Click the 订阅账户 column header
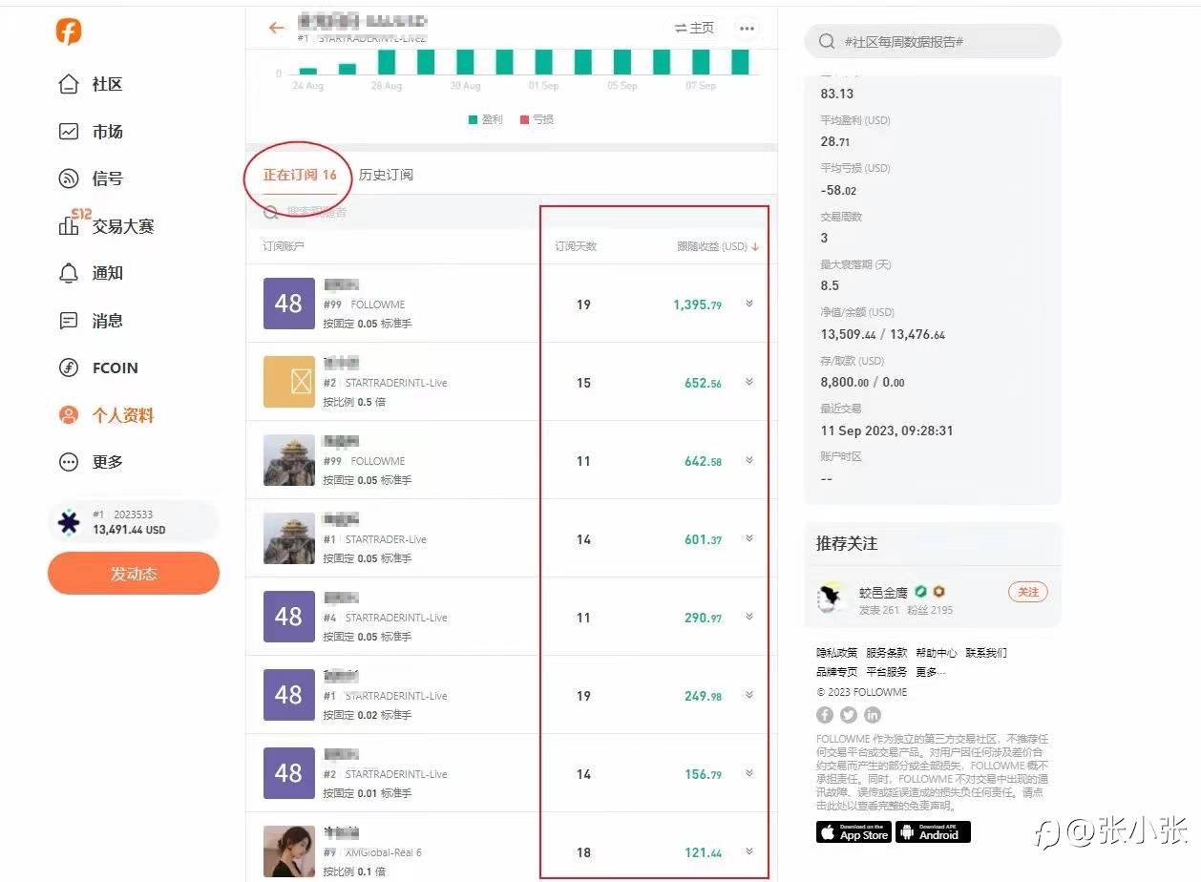Viewport: 1201px width, 882px height. coord(284,246)
